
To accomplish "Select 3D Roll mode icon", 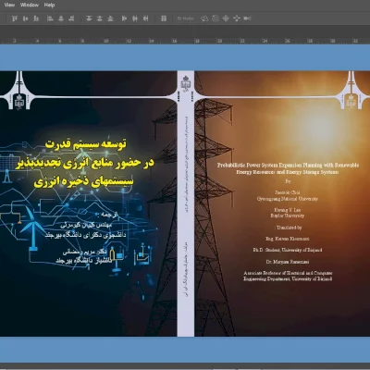I will coord(216,18).
